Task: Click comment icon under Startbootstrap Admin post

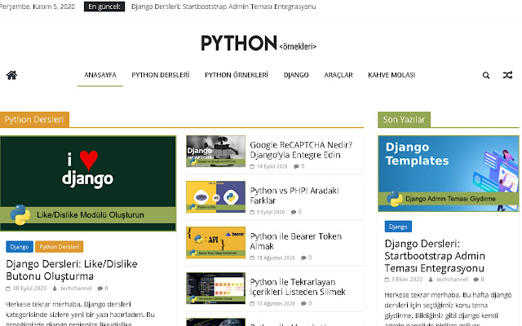Action: coord(476,280)
